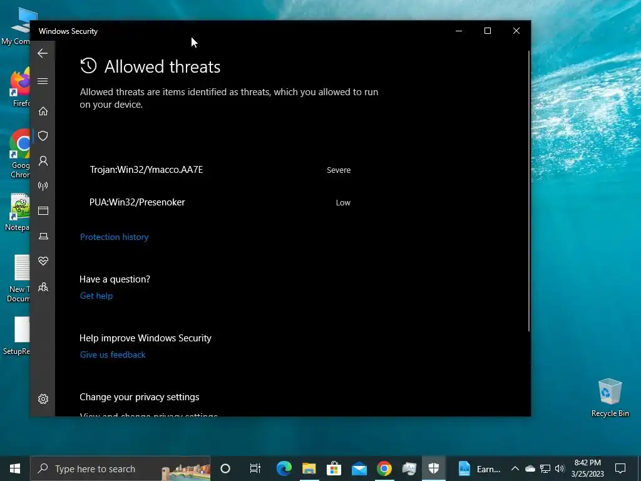
Task: Select Notepad++ desktop shortcut
Action: click(x=18, y=212)
